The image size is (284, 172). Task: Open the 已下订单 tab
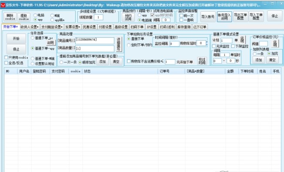pos(200,27)
